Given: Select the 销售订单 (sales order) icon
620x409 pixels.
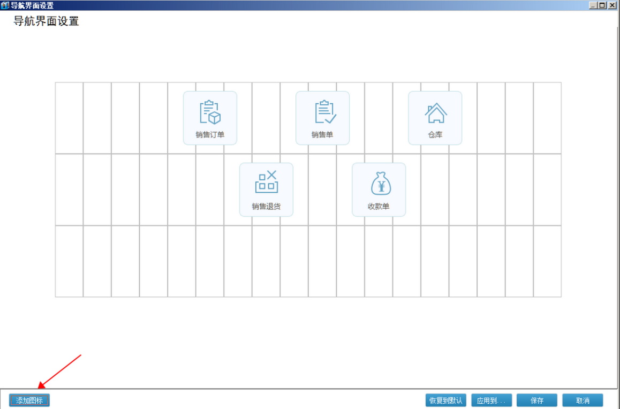Looking at the screenshot, I should click(210, 118).
